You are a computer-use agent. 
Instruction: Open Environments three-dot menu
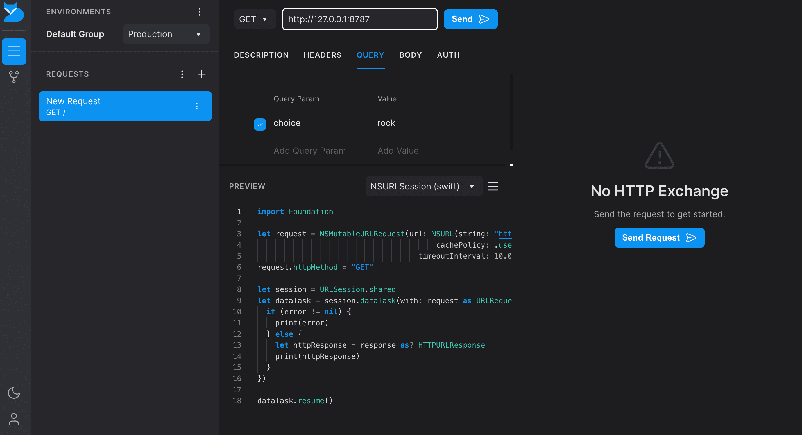click(x=200, y=12)
